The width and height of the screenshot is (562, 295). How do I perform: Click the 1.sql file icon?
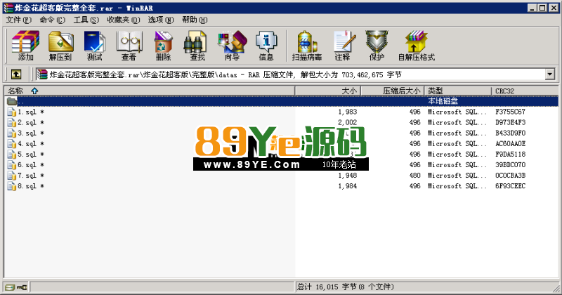12,112
